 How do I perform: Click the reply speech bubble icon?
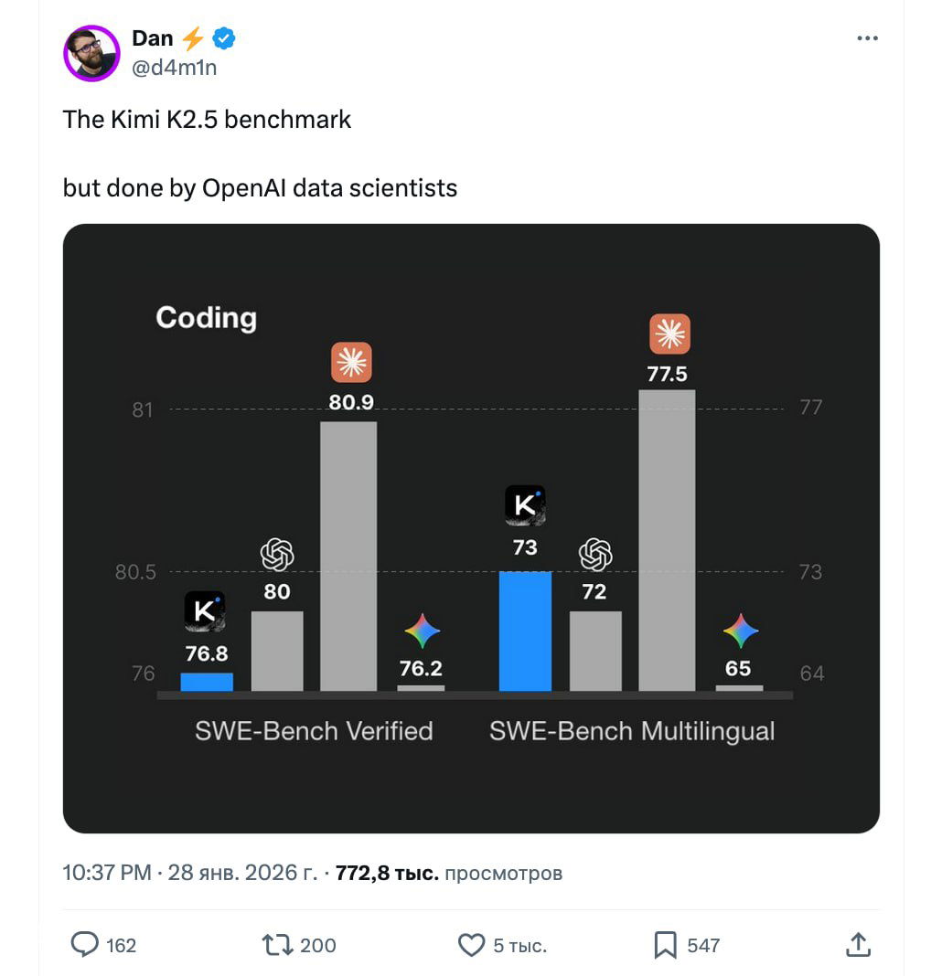point(85,944)
